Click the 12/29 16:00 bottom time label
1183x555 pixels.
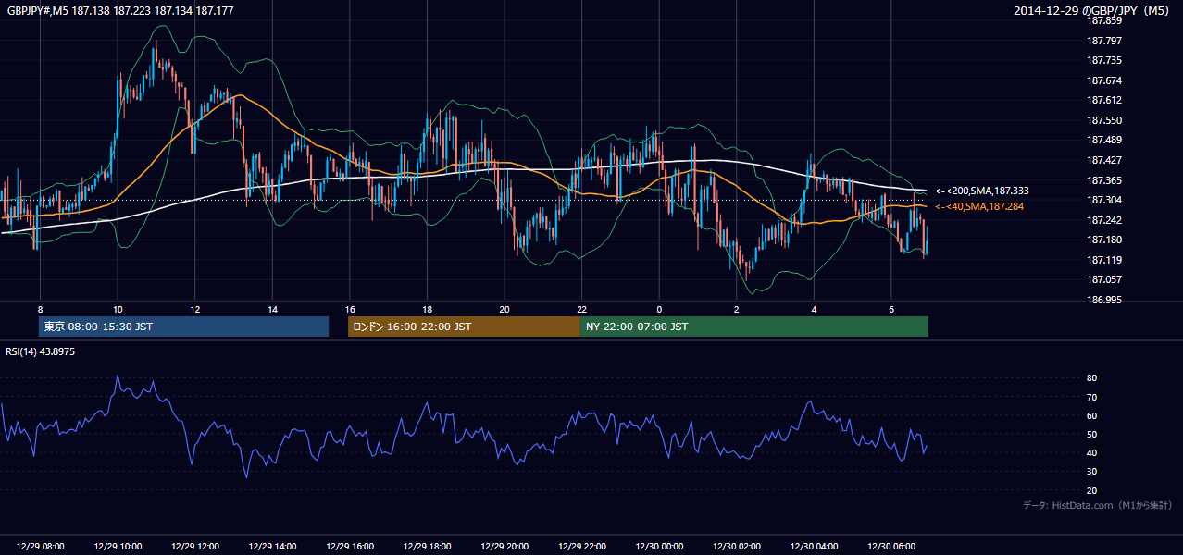point(350,547)
